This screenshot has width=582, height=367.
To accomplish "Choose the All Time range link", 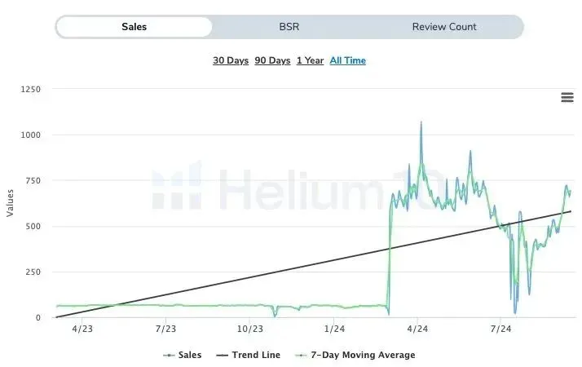I will (348, 61).
